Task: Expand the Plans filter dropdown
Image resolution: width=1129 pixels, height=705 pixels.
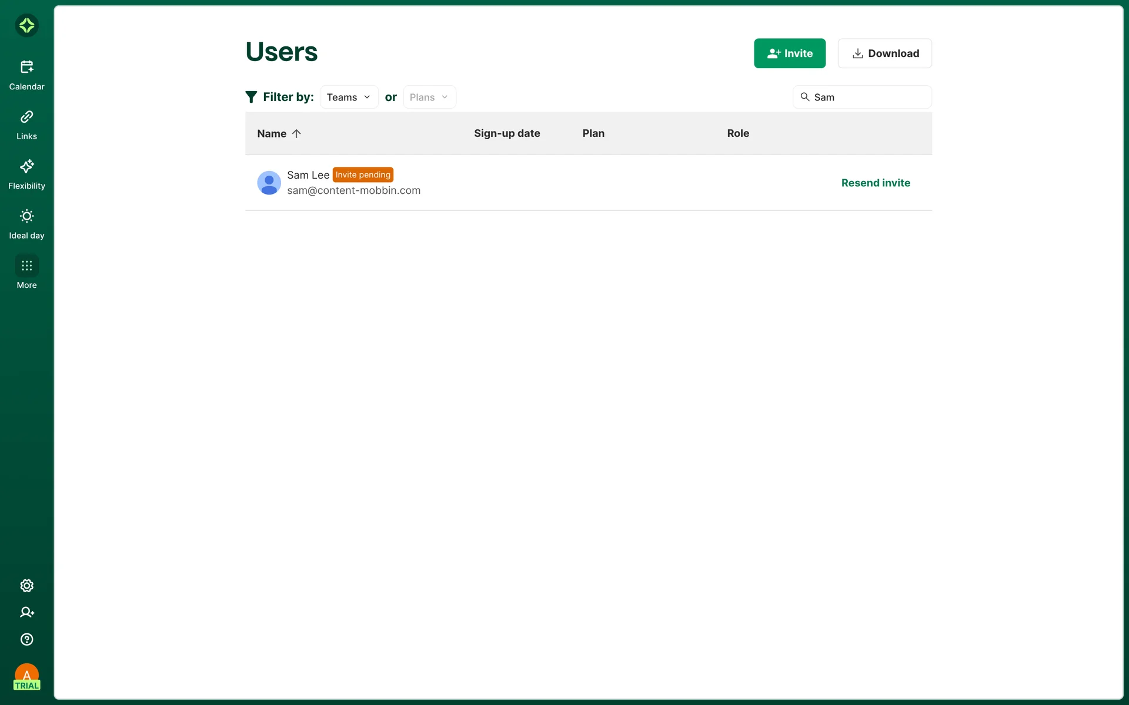Action: (429, 97)
